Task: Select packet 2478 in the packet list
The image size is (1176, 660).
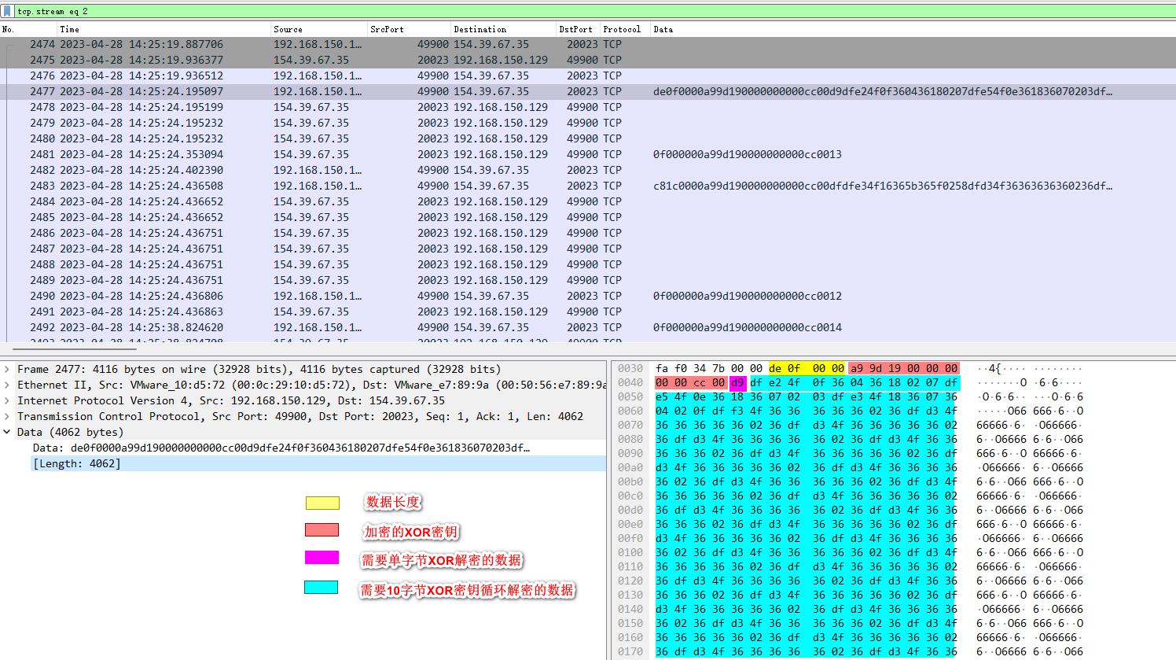Action: (588, 107)
